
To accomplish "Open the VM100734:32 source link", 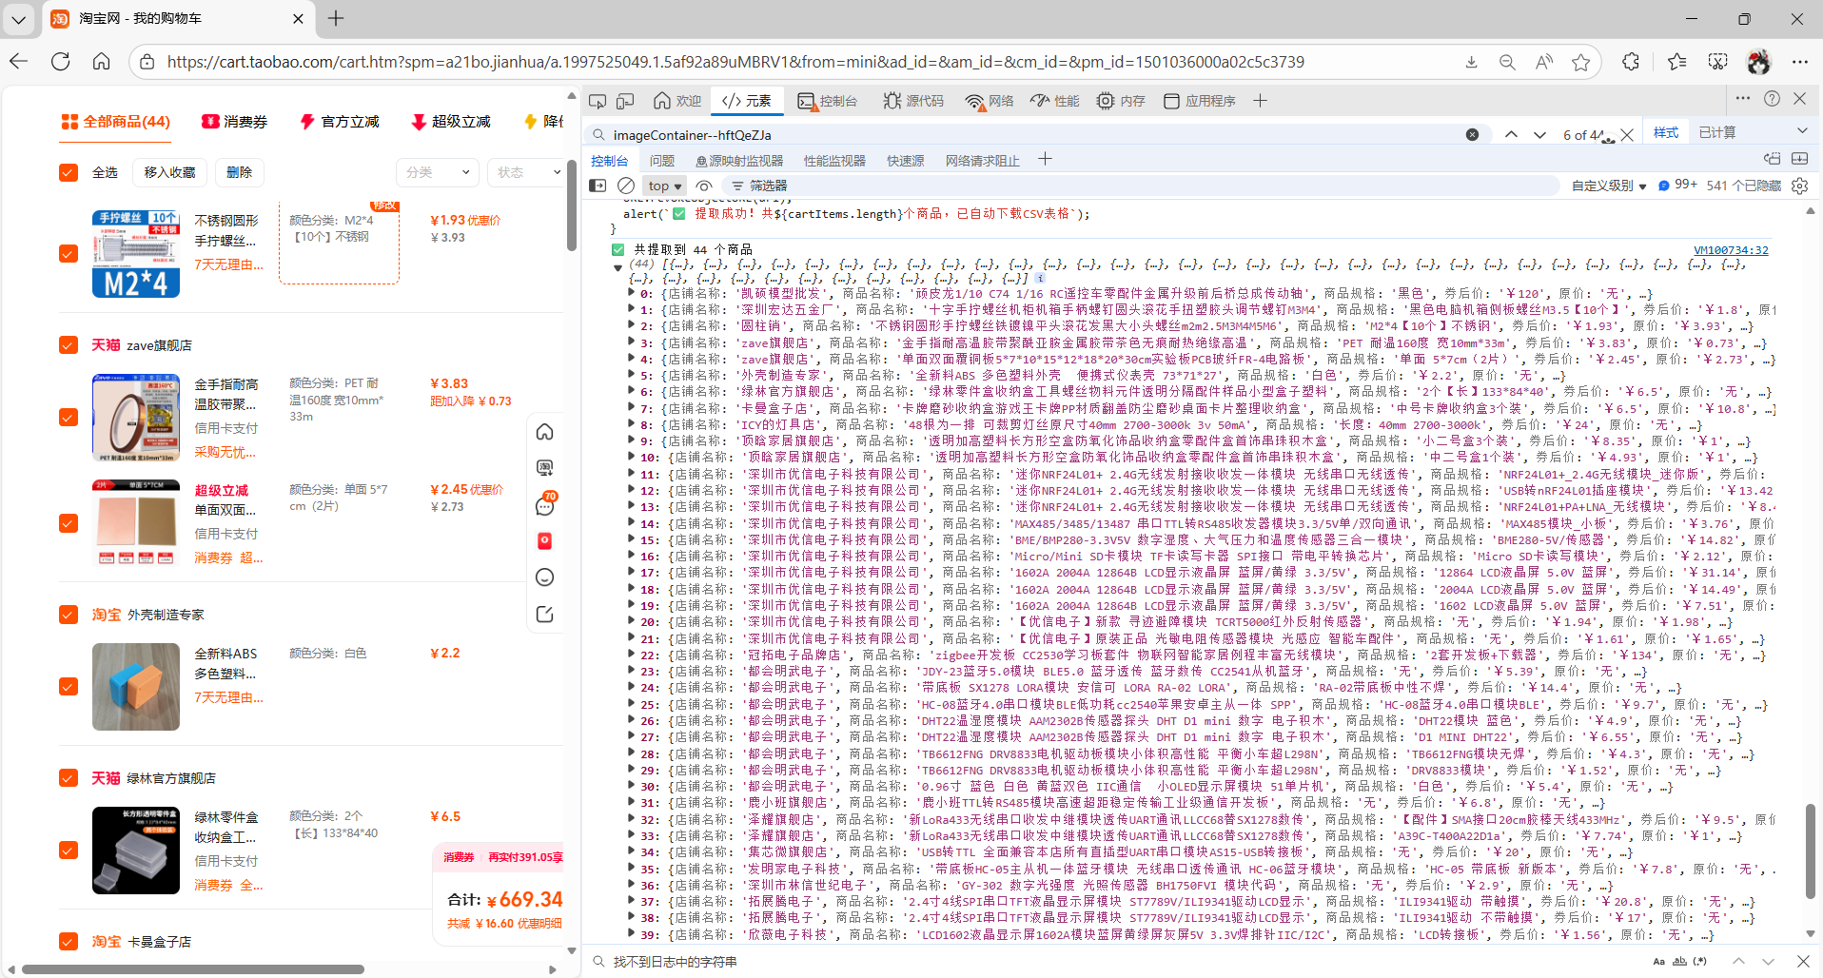I will pos(1731,250).
